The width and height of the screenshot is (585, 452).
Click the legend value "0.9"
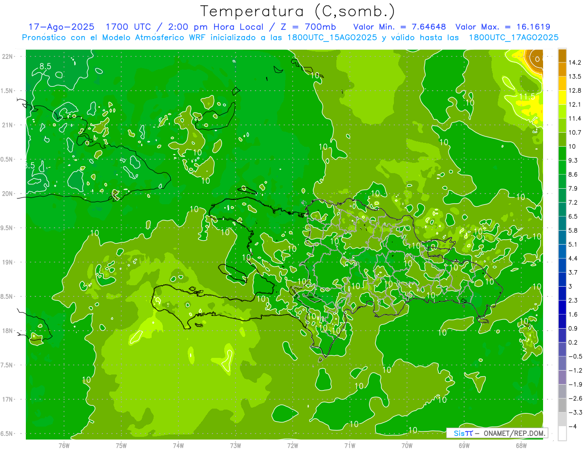573,328
